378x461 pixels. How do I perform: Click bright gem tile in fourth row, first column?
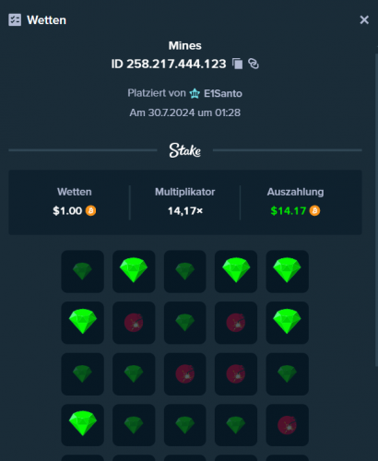(82, 425)
